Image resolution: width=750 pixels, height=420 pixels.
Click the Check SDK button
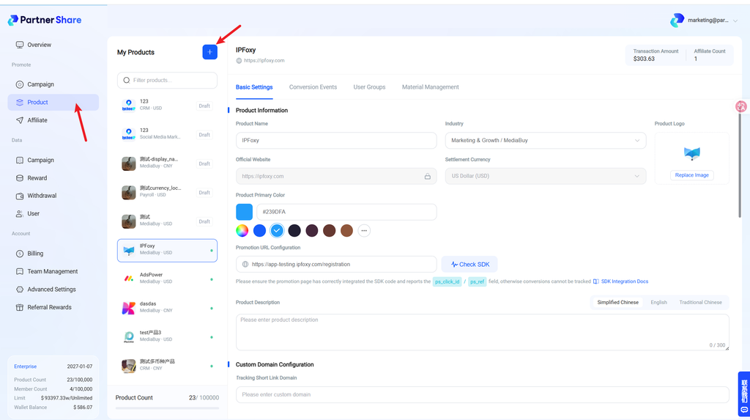click(469, 265)
